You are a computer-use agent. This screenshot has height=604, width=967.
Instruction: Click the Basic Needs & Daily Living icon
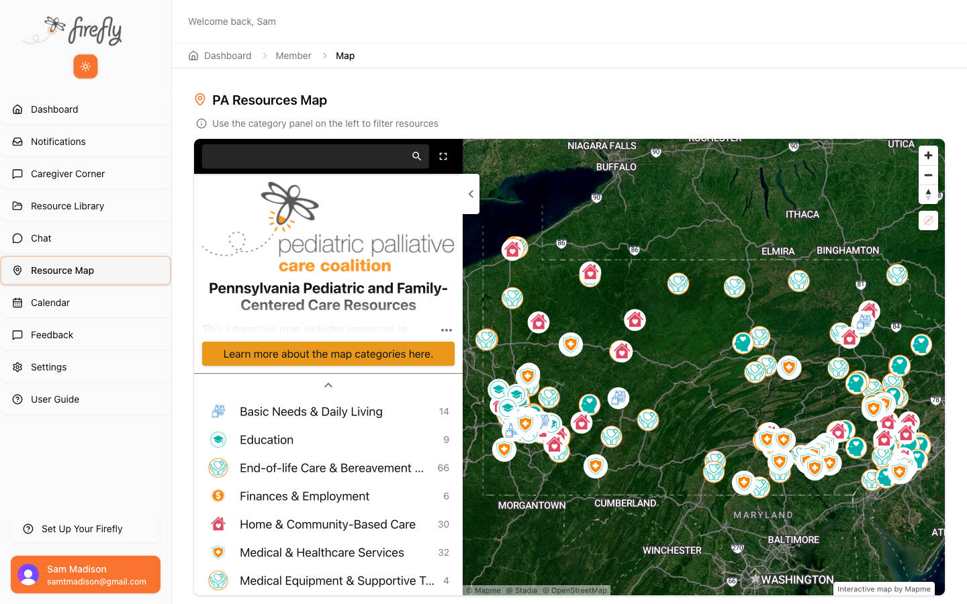click(x=218, y=411)
